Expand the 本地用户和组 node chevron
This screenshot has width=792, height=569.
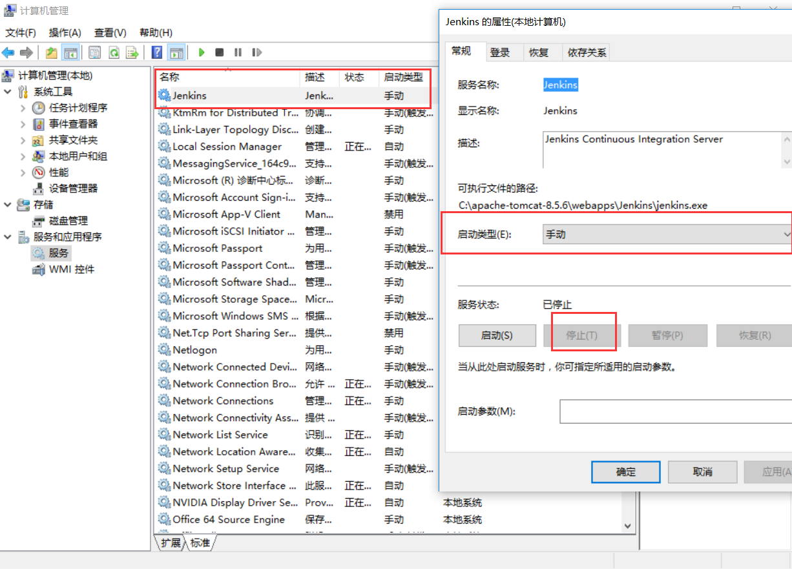[23, 156]
